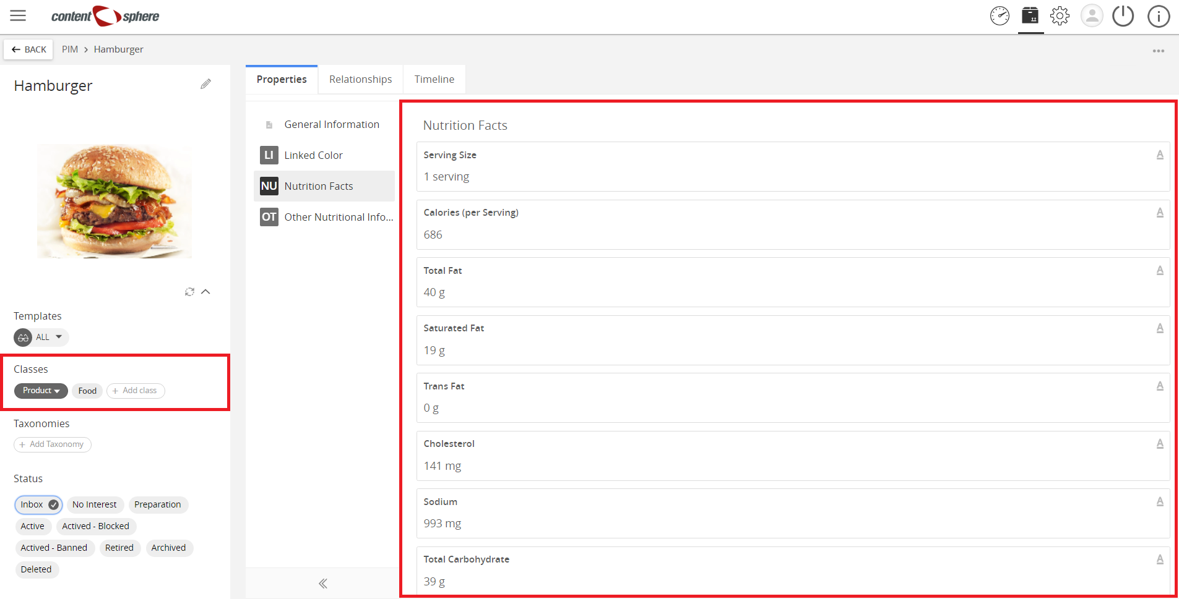Image resolution: width=1179 pixels, height=599 pixels.
Task: Click the refresh image icon
Action: click(189, 292)
